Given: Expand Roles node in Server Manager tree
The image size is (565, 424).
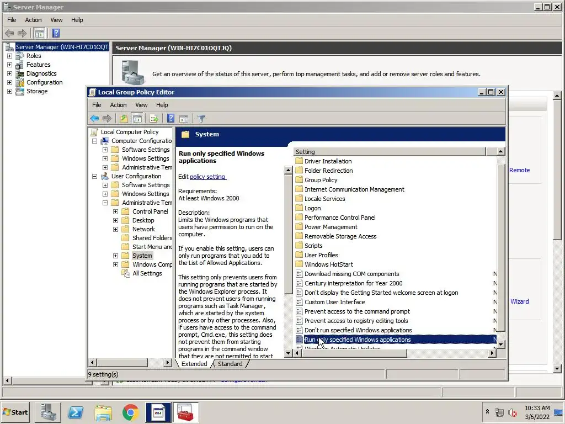Looking at the screenshot, I should click(10, 56).
